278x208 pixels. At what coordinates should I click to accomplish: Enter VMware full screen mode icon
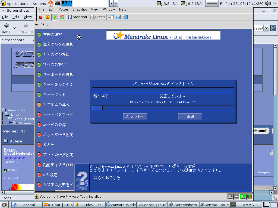point(118,17)
